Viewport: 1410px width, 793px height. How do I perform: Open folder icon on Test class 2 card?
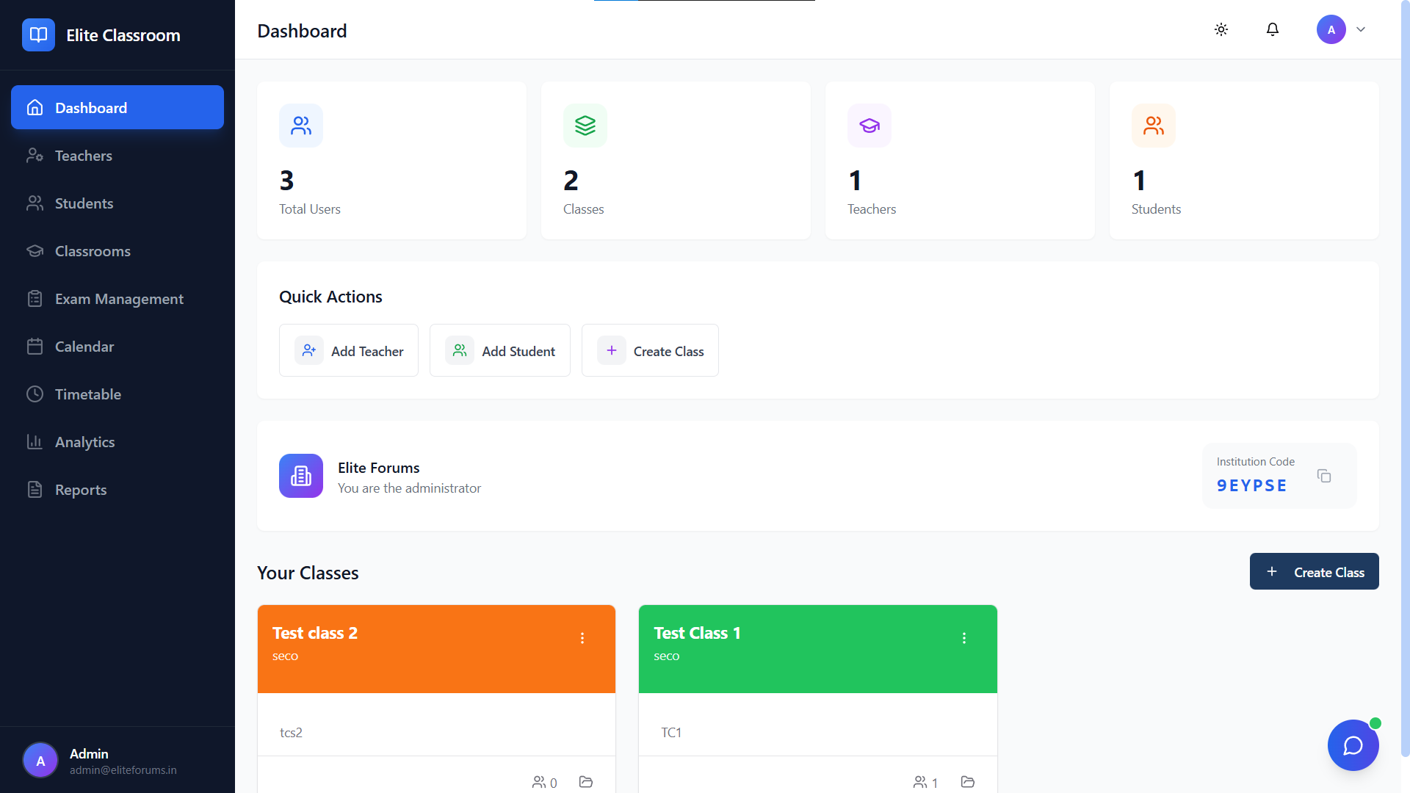pyautogui.click(x=585, y=782)
